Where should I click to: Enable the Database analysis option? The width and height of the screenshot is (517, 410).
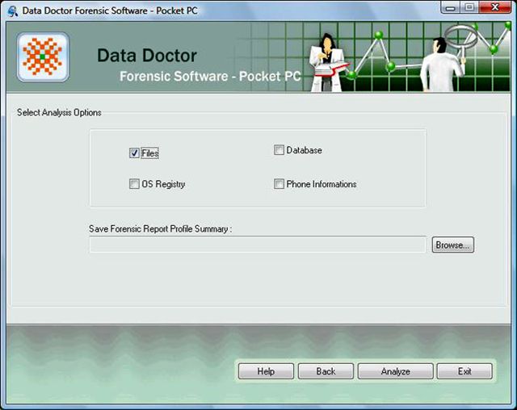coord(279,150)
